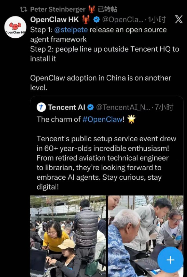The width and height of the screenshot is (187, 277).
Task: Open the right photo of elderly man
Action: click(146, 236)
